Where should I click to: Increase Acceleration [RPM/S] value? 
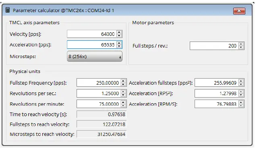point(241,102)
